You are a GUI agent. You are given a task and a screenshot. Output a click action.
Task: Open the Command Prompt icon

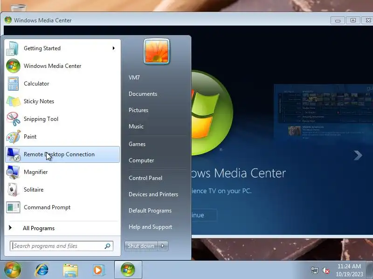(x=13, y=207)
